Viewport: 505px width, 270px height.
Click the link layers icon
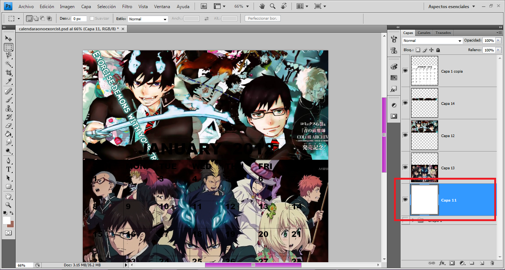[x=431, y=263]
